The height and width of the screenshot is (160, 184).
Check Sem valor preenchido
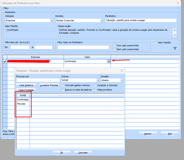114,49
